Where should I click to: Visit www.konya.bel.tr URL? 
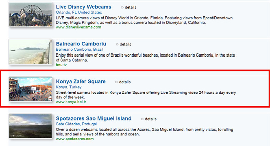point(71,102)
